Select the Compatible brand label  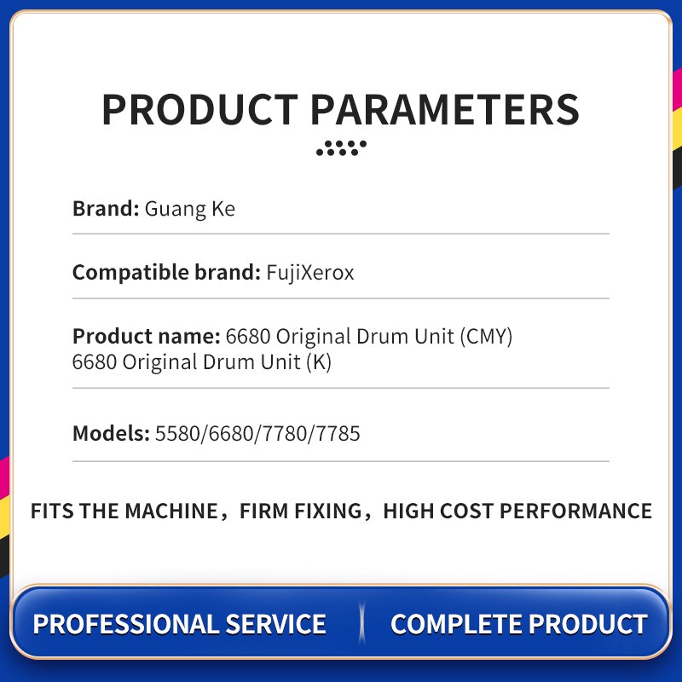click(166, 273)
